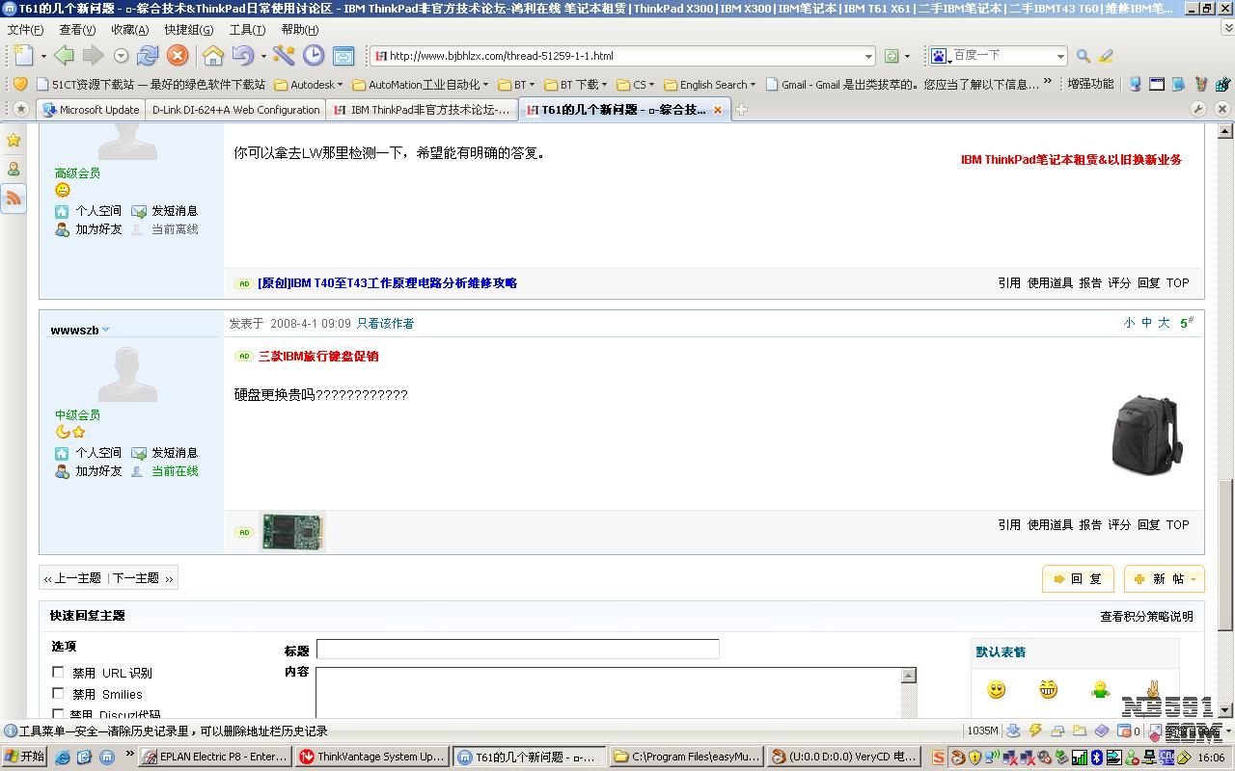Open the 查看(V) menu
This screenshot has height=771, width=1235.
point(77,30)
